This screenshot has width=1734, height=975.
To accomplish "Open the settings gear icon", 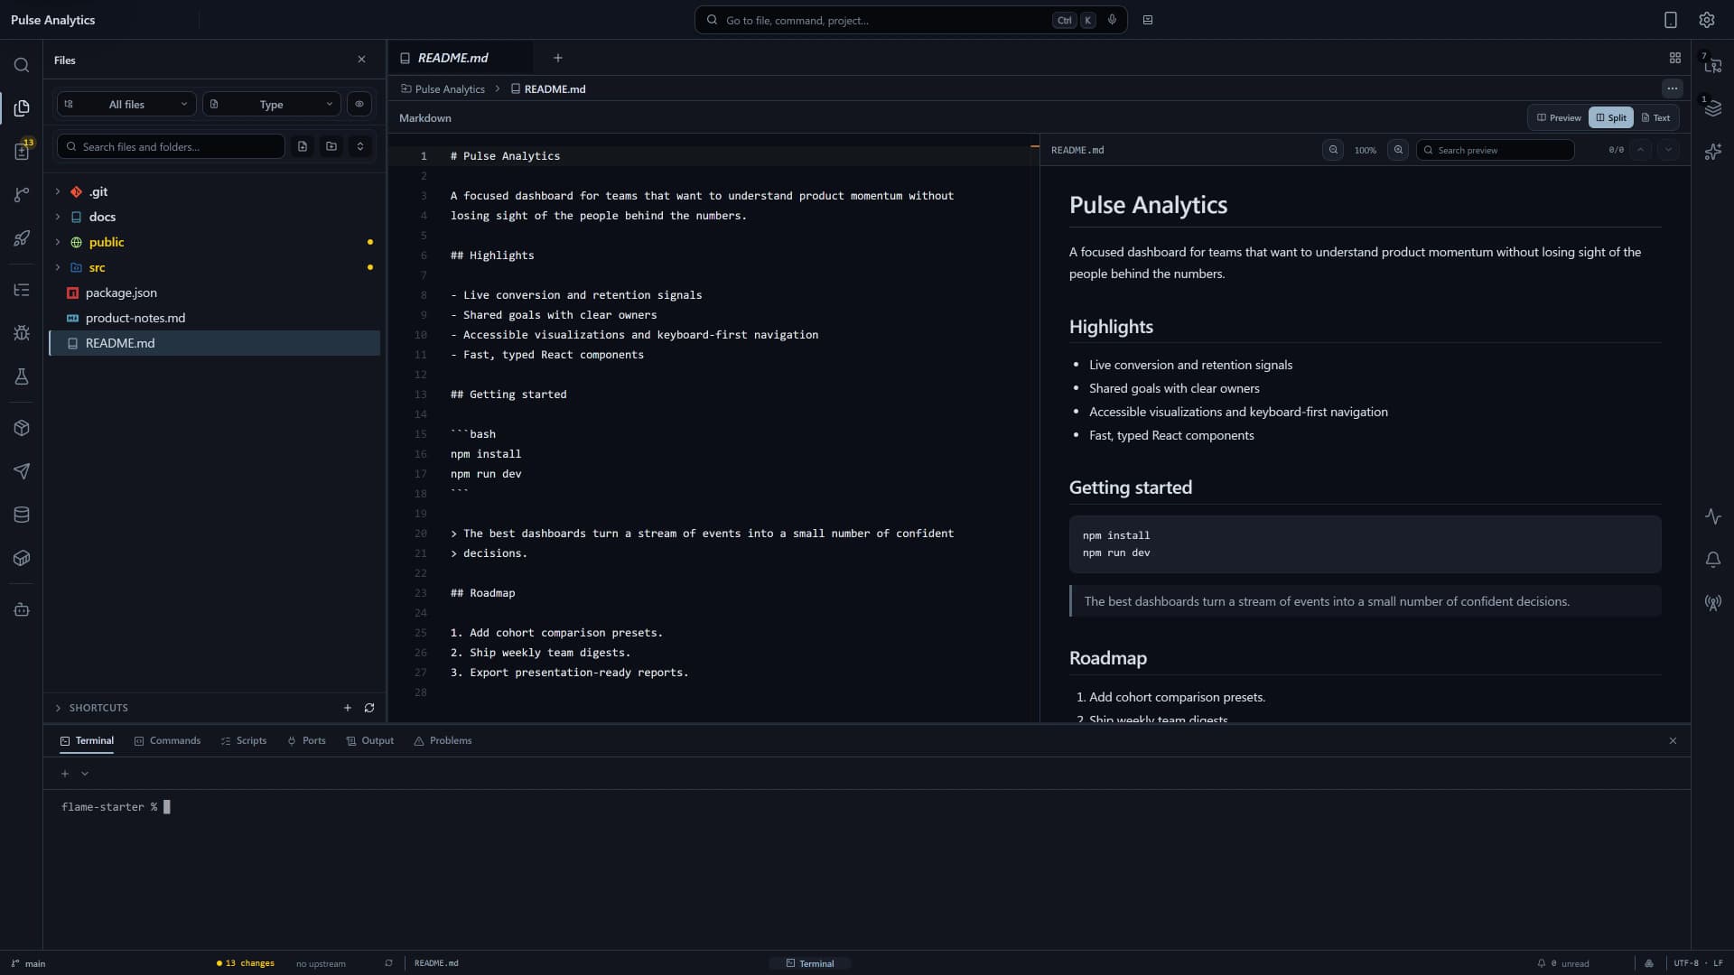I will (x=1706, y=20).
